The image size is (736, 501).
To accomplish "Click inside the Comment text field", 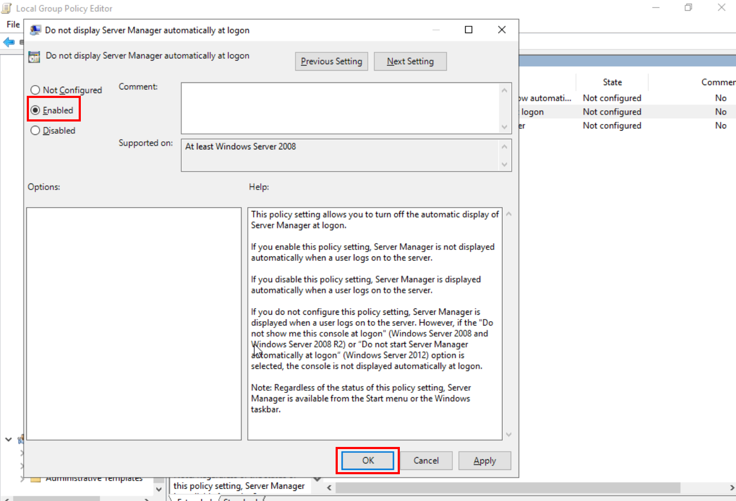I will click(x=340, y=108).
